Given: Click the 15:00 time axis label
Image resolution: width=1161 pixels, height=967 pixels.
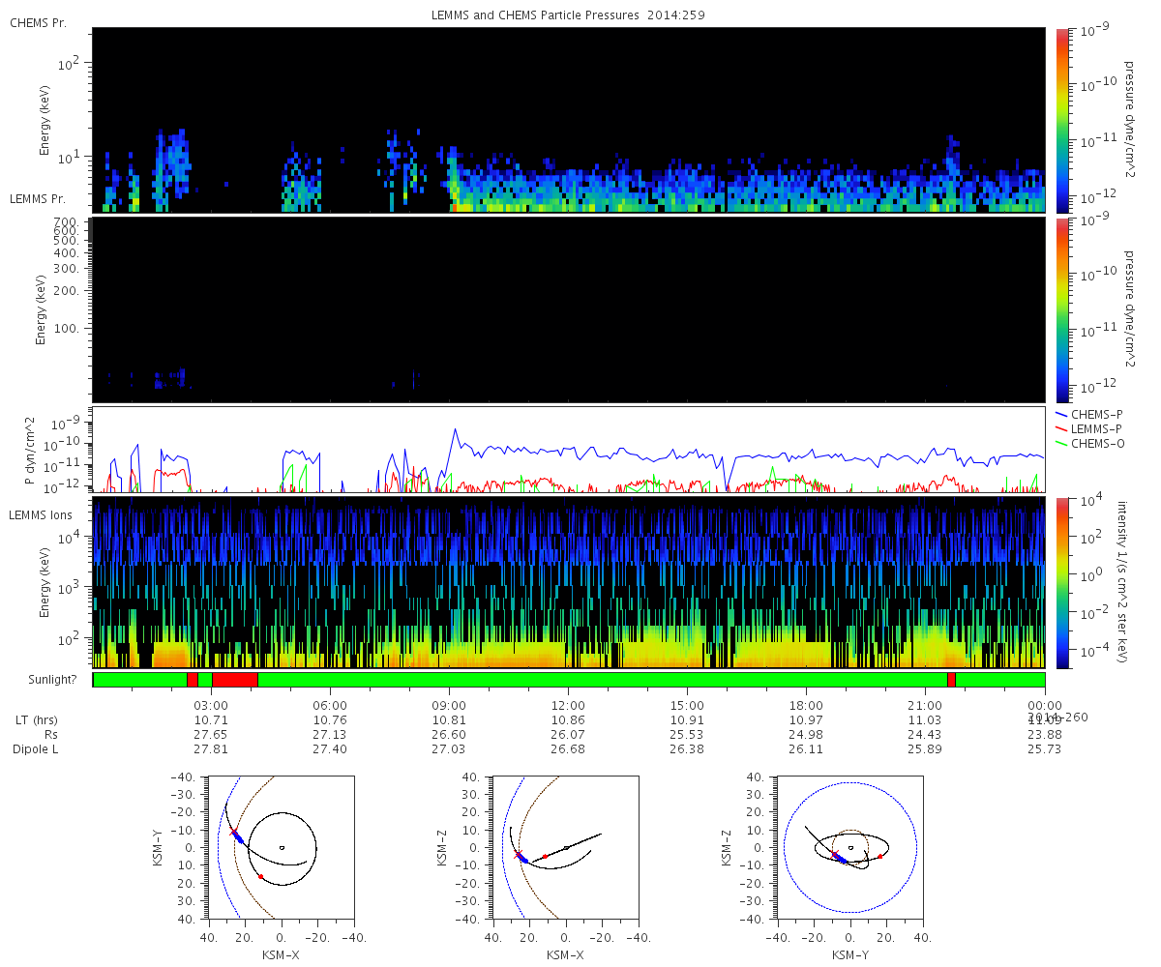Looking at the screenshot, I should (688, 706).
